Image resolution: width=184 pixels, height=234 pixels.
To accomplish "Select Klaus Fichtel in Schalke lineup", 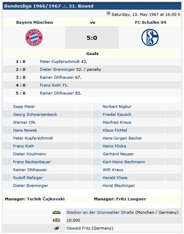I will (115, 130).
